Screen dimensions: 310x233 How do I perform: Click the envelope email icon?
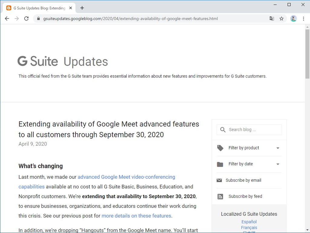[x=219, y=180]
